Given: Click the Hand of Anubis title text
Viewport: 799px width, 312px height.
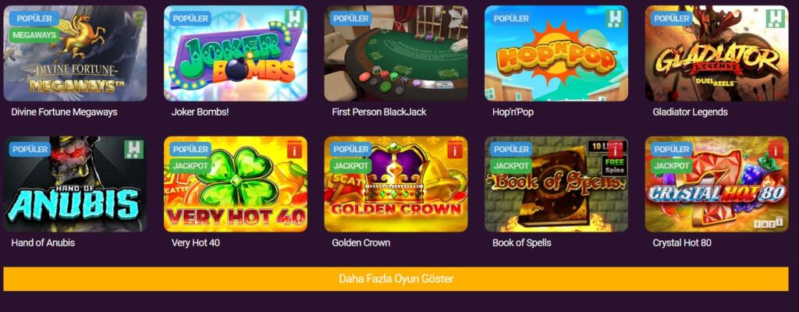Looking at the screenshot, I should [x=43, y=243].
